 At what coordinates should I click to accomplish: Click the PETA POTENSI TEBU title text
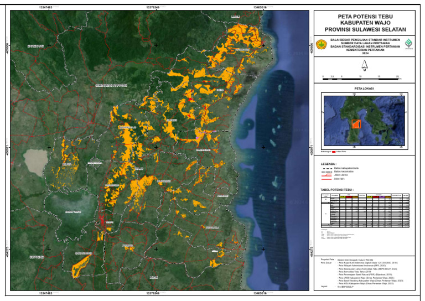pyautogui.click(x=365, y=17)
